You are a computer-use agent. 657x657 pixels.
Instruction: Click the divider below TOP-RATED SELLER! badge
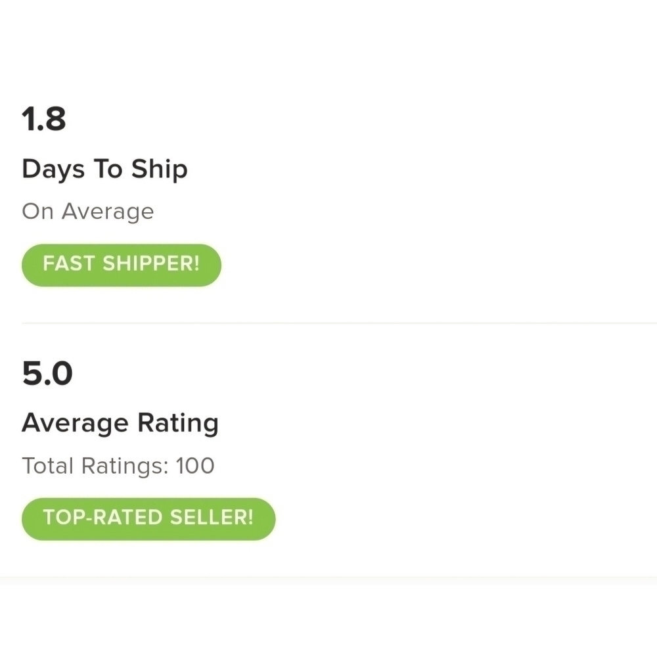click(328, 577)
